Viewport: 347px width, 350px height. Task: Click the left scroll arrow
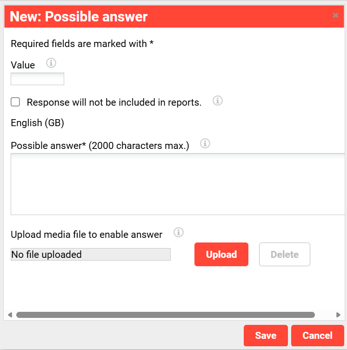[10, 315]
